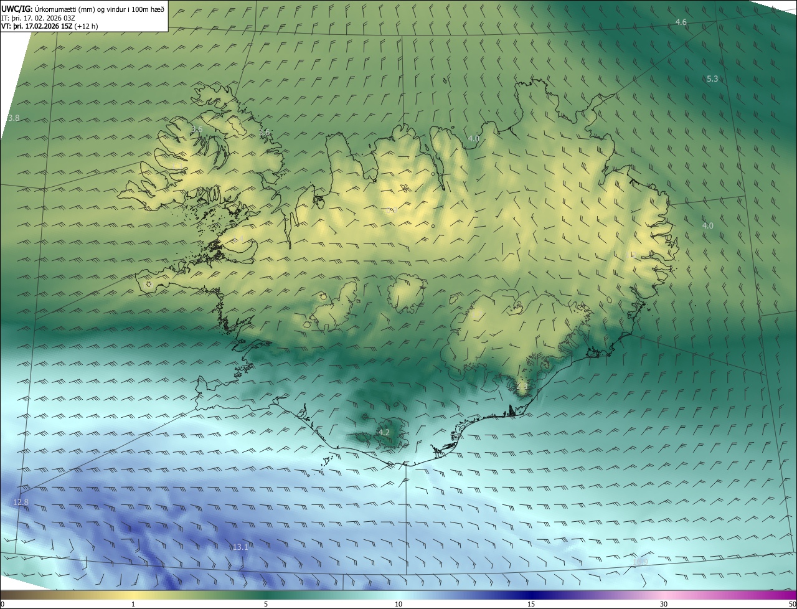Click the 4.0 label on Iceland's north coast
This screenshot has width=797, height=609.
(474, 139)
